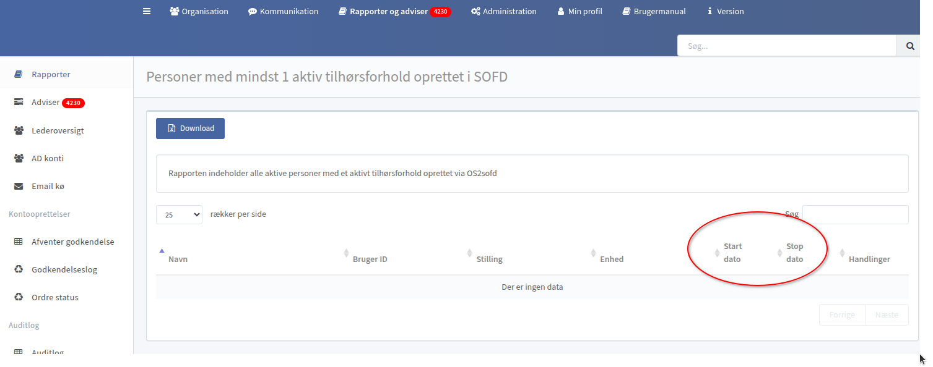Sort table by Navn column
Viewport: 933px width, 367px height.
coord(178,259)
